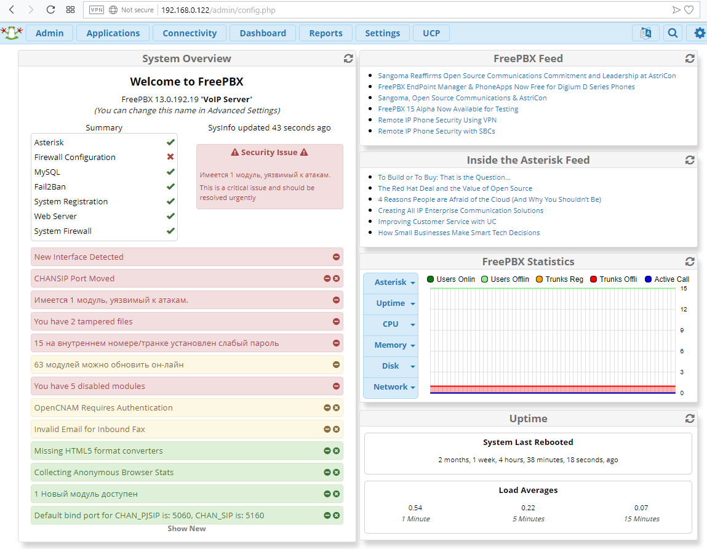Open the search magnifier icon
This screenshot has width=707, height=549.
coord(673,33)
